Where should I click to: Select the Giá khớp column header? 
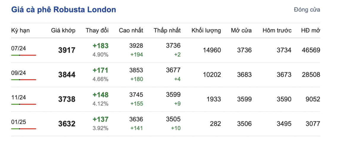(x=63, y=30)
